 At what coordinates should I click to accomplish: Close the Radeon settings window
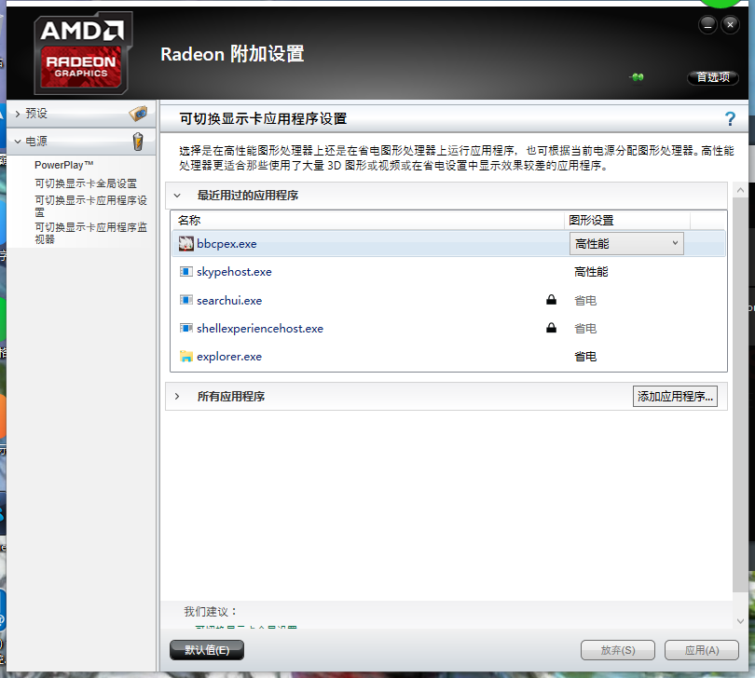[x=730, y=24]
